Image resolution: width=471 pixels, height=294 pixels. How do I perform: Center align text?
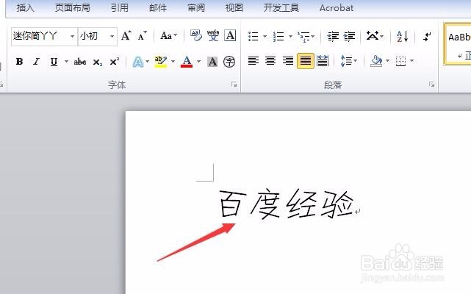click(270, 61)
